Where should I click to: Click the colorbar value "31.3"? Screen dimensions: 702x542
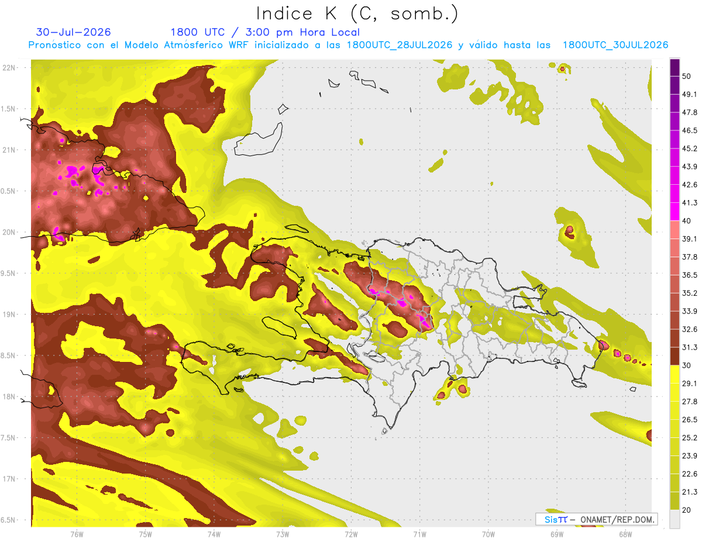coord(690,347)
